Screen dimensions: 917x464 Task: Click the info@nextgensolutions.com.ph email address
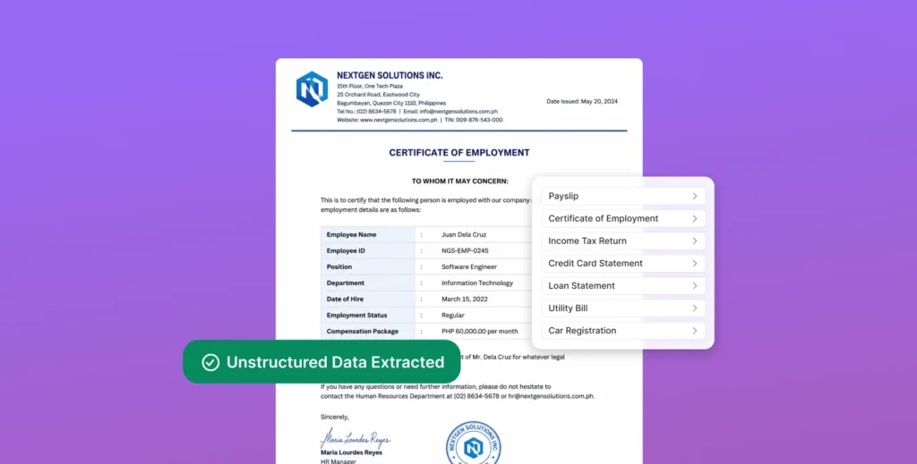point(458,112)
